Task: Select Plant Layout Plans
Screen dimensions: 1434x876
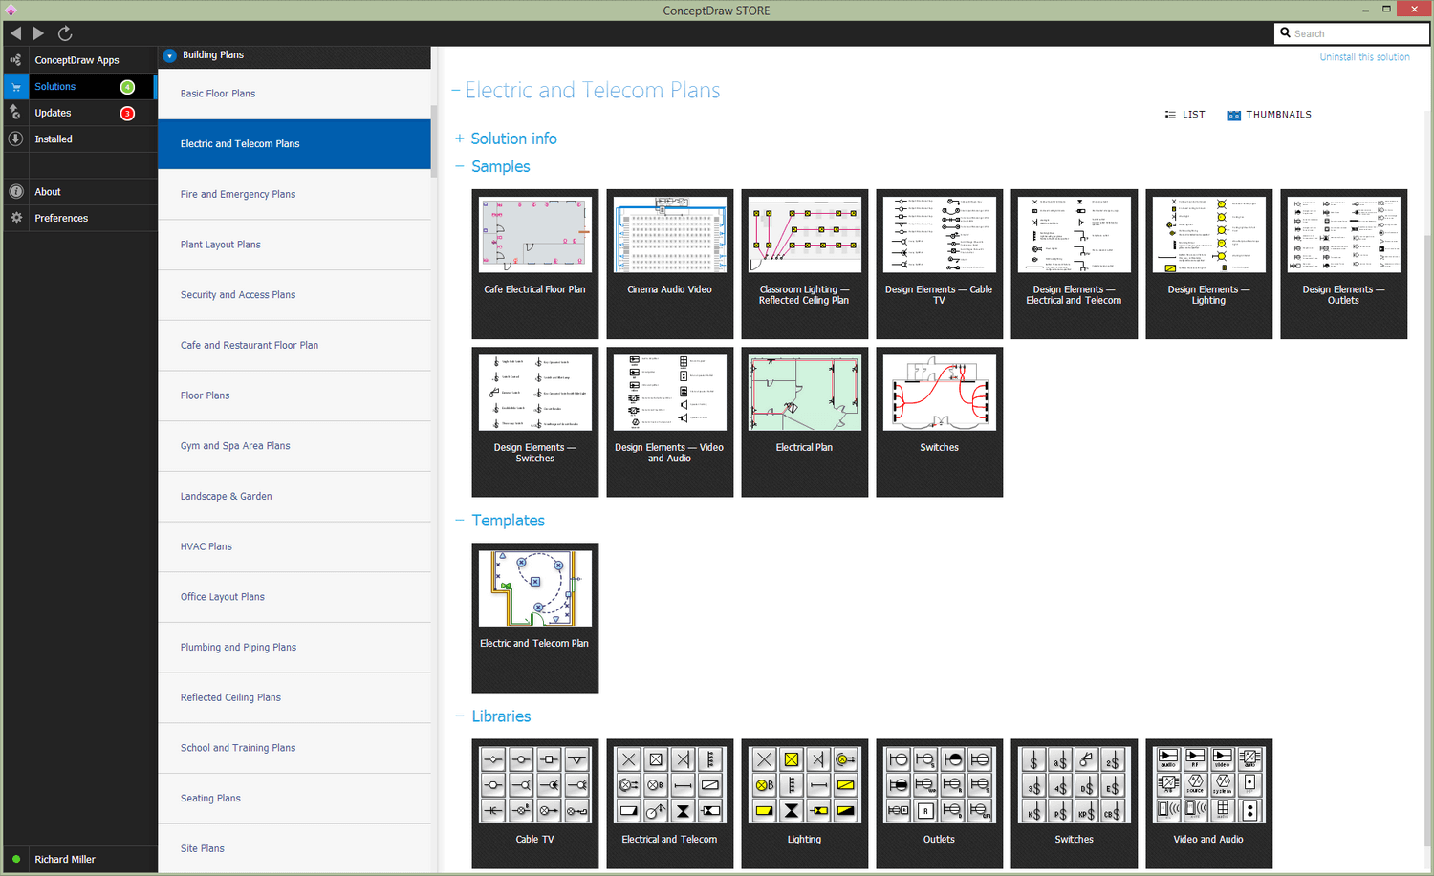Action: point(294,245)
